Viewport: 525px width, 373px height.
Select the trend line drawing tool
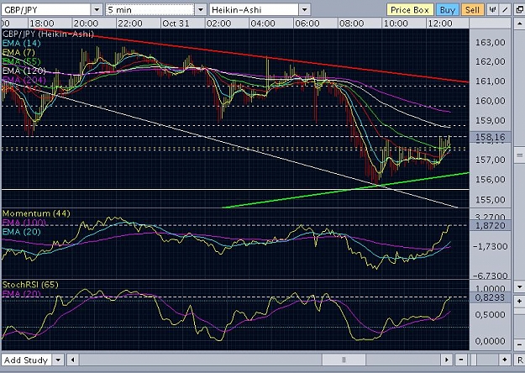[x=505, y=10]
